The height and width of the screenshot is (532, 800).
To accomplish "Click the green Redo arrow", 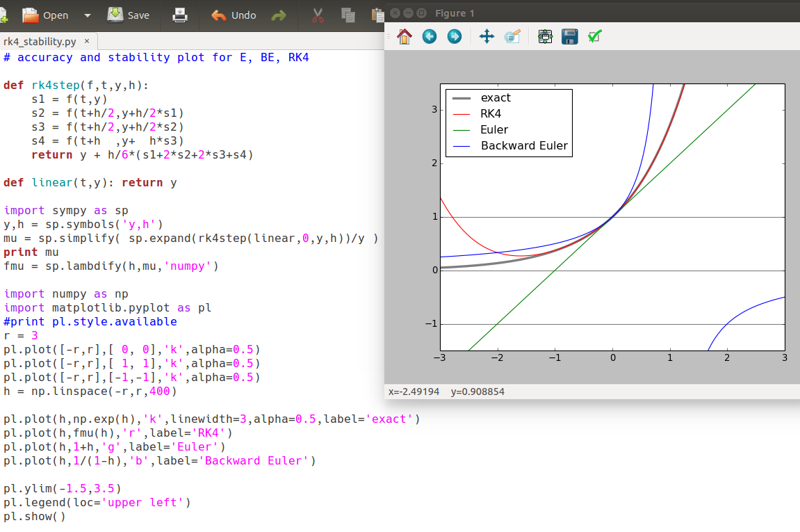I will pyautogui.click(x=279, y=15).
